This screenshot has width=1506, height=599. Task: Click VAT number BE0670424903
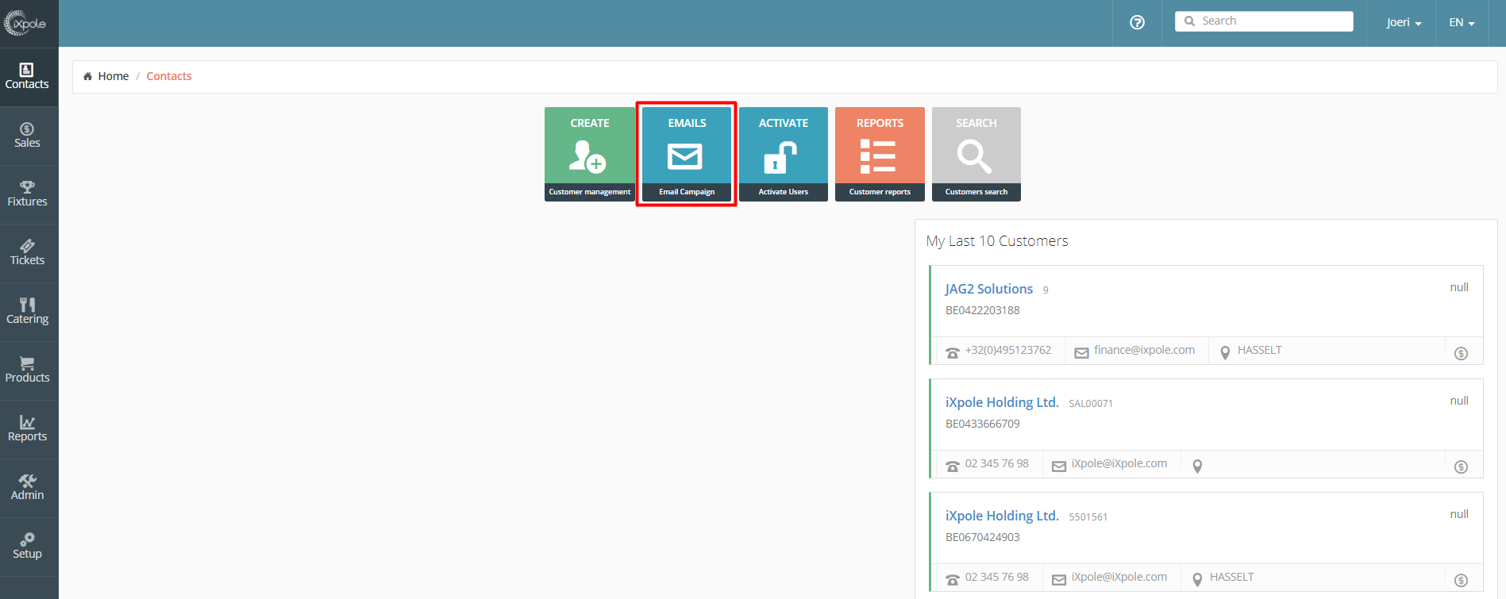click(982, 537)
